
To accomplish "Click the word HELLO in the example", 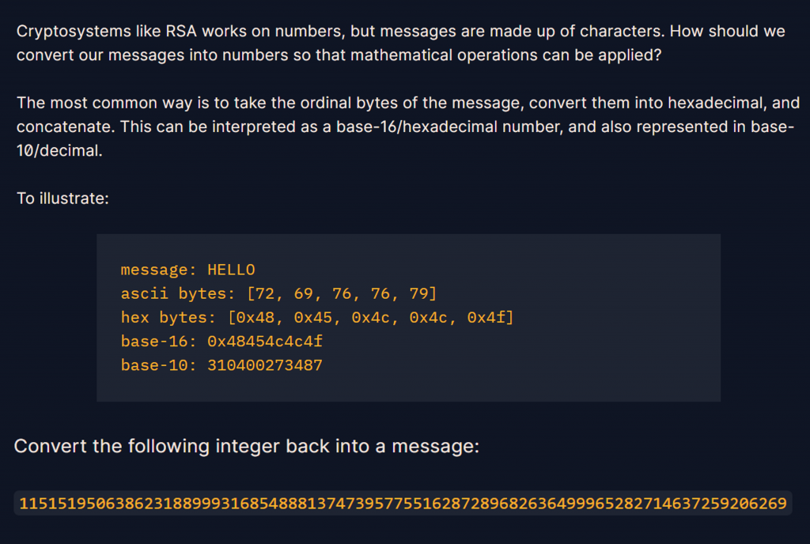I will [231, 270].
